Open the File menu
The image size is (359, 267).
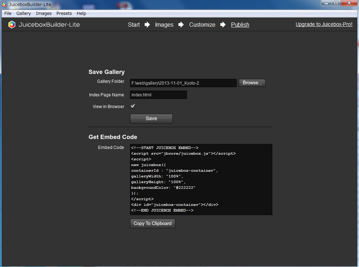(8, 14)
